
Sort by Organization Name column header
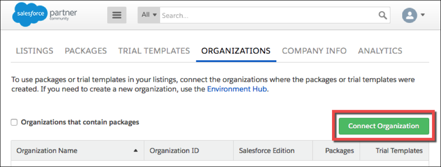[x=77, y=150]
